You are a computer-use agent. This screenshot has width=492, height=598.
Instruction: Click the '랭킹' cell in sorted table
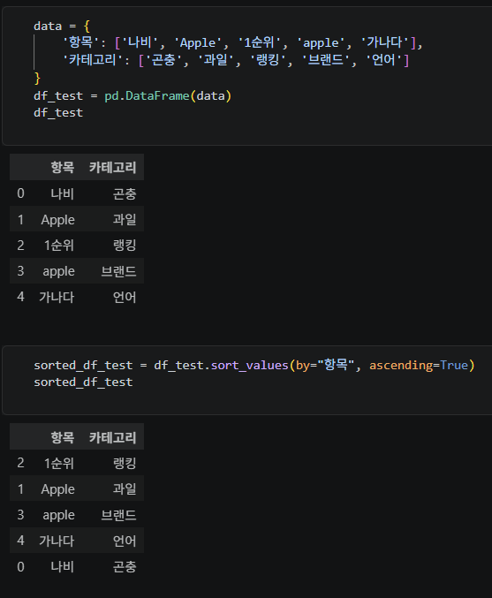[125, 463]
